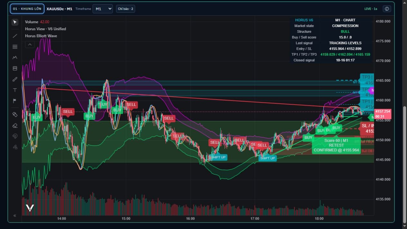Click the Volume indicator legend label
This screenshot has height=229, width=407.
(32, 22)
